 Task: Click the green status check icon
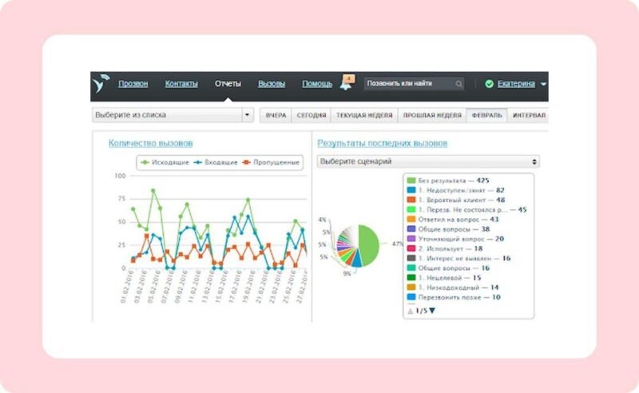tap(489, 84)
